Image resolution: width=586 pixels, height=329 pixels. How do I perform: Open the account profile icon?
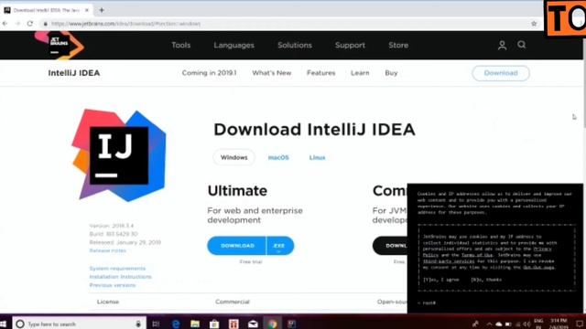(x=502, y=45)
